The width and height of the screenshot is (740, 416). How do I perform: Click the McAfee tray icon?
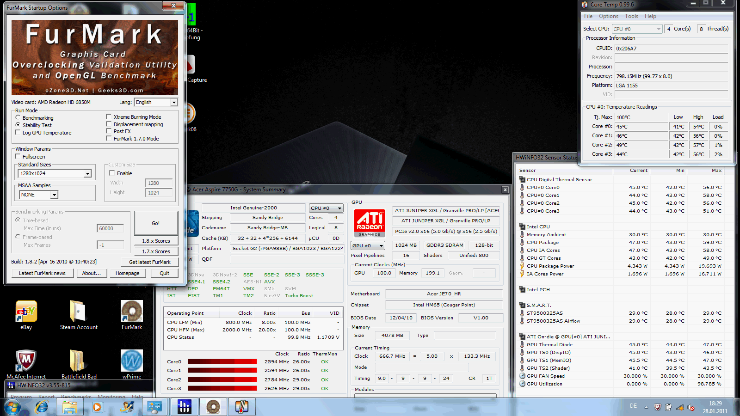(657, 407)
